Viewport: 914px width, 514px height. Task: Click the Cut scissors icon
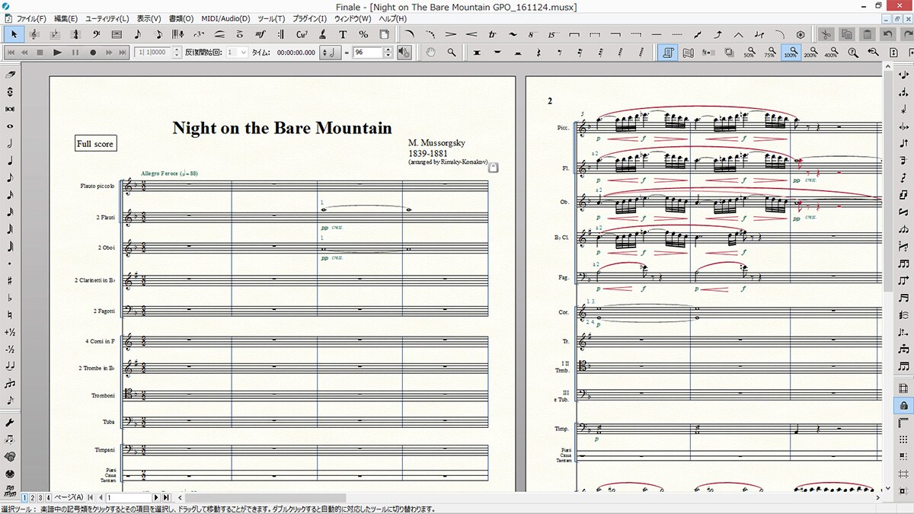tap(826, 34)
